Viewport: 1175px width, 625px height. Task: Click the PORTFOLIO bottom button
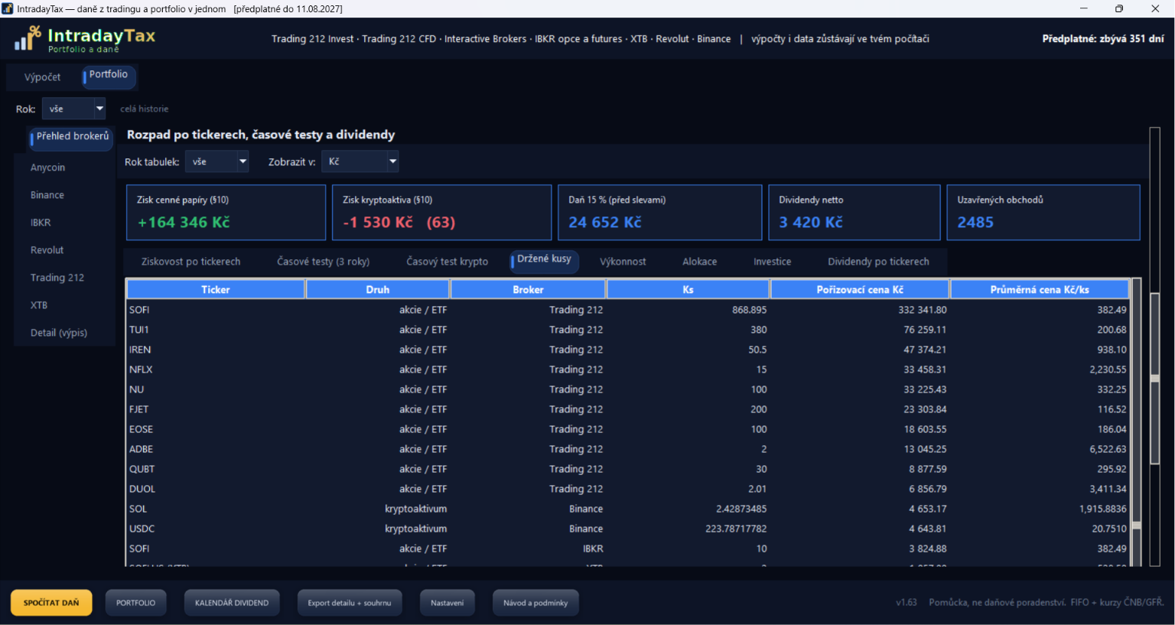pos(135,603)
